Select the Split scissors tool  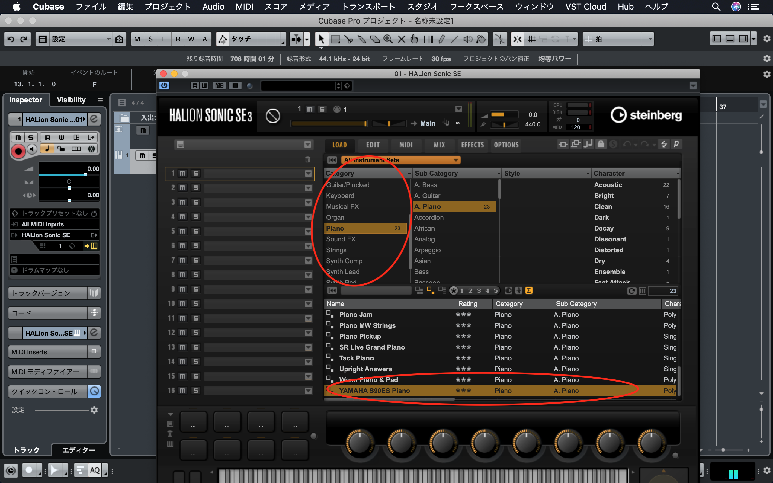[x=348, y=39]
